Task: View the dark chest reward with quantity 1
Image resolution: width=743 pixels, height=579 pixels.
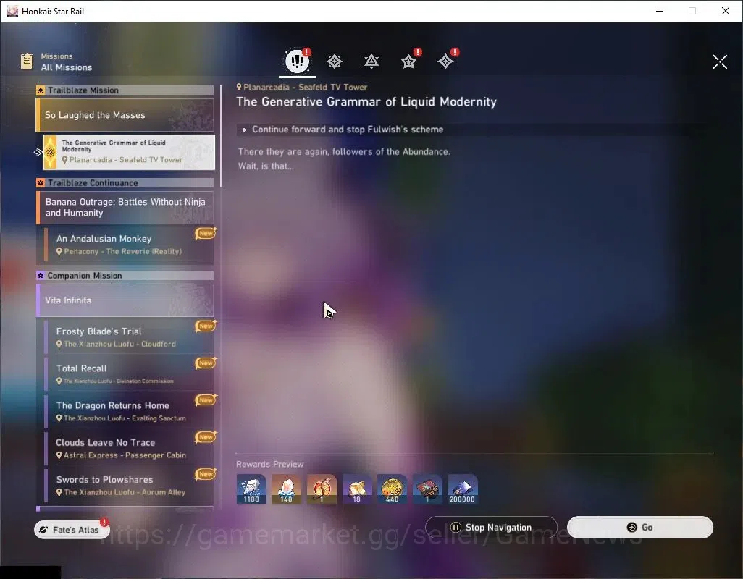Action: click(x=427, y=489)
